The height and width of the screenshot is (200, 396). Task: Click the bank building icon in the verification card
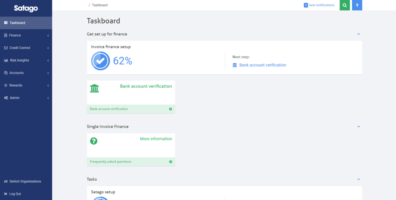(x=94, y=88)
